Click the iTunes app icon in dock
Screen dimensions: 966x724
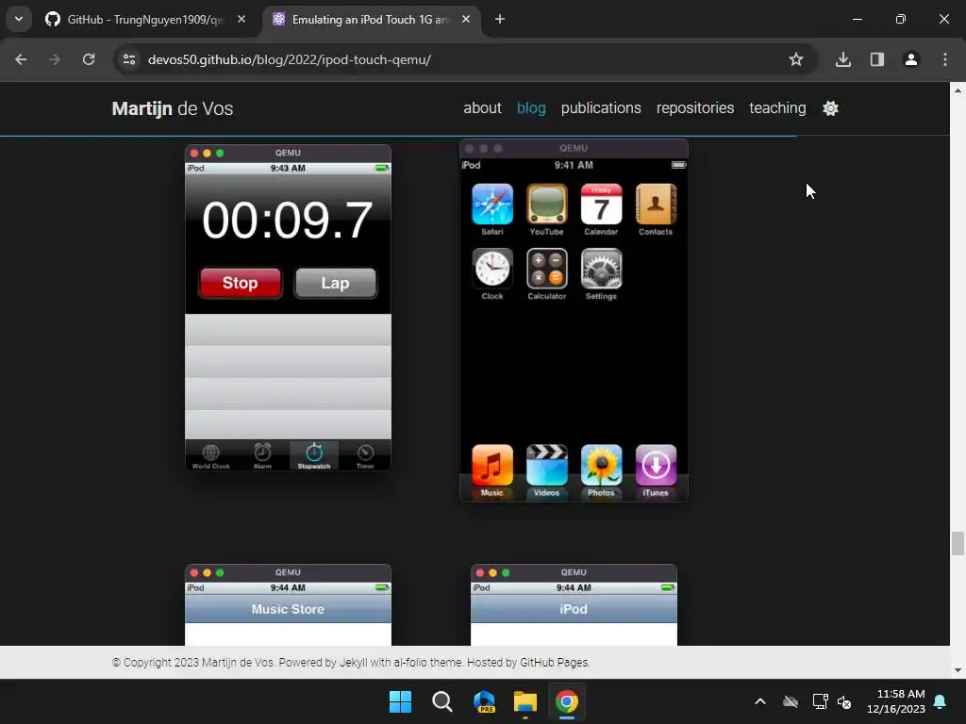[x=656, y=466]
